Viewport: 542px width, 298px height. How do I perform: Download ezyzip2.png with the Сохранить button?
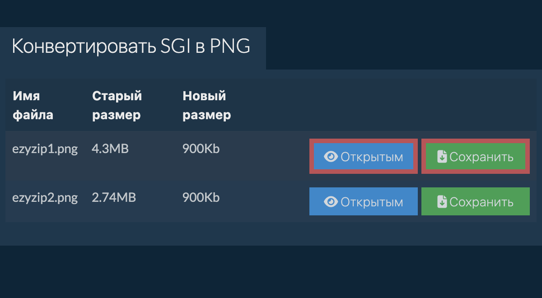tap(475, 202)
